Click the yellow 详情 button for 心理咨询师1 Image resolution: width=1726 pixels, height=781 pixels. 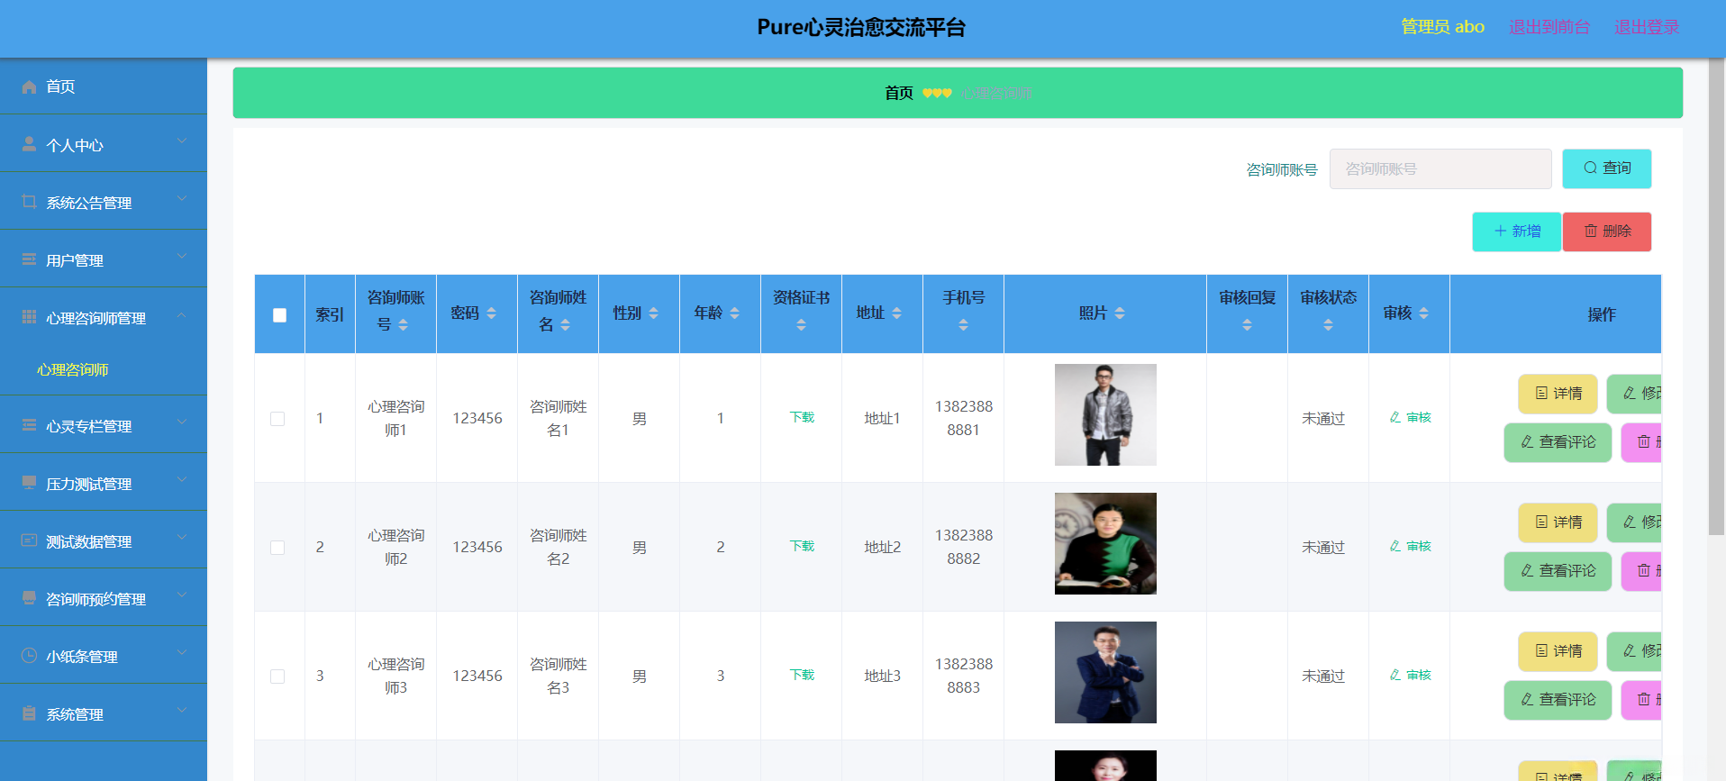(x=1558, y=394)
